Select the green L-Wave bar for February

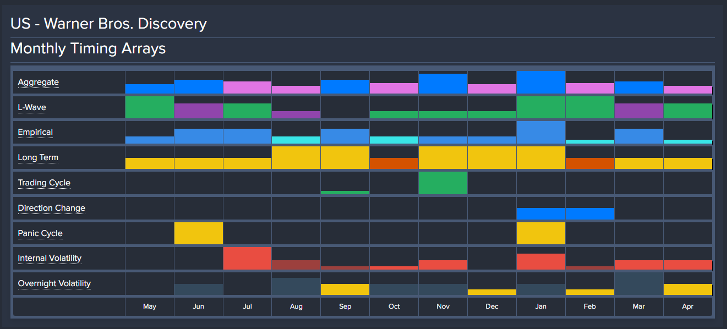tap(590, 107)
